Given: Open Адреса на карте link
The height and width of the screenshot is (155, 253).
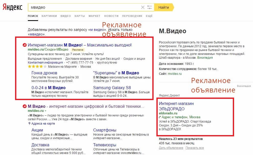Looking at the screenshot, I should 43,124.
